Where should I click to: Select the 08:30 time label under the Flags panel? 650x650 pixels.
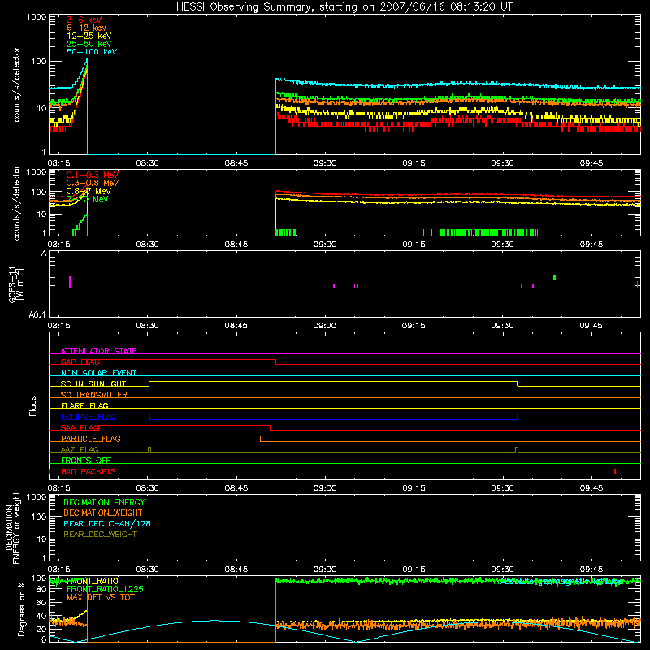coord(148,488)
